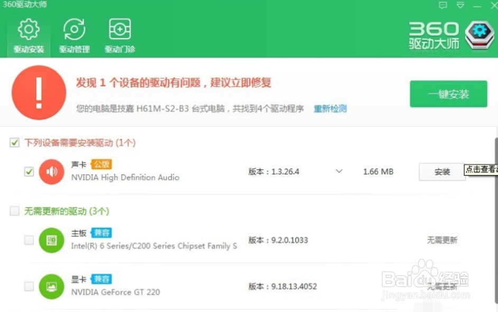The width and height of the screenshot is (498, 312).
Task: Open the 驱动门诊 tab
Action: click(119, 35)
